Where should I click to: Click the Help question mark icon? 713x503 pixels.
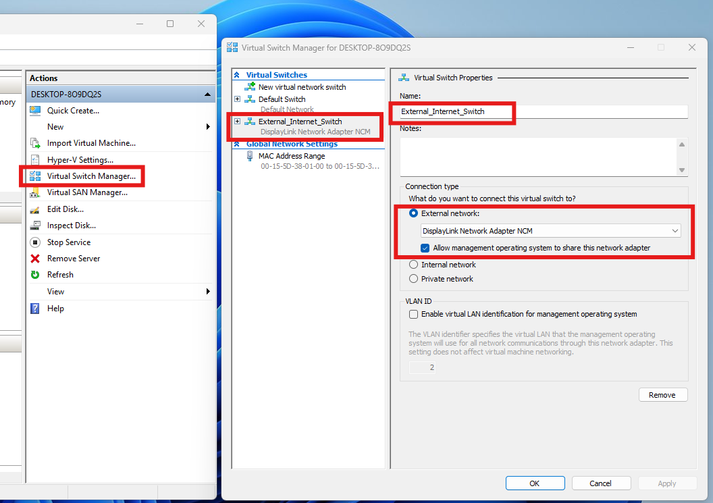click(35, 309)
